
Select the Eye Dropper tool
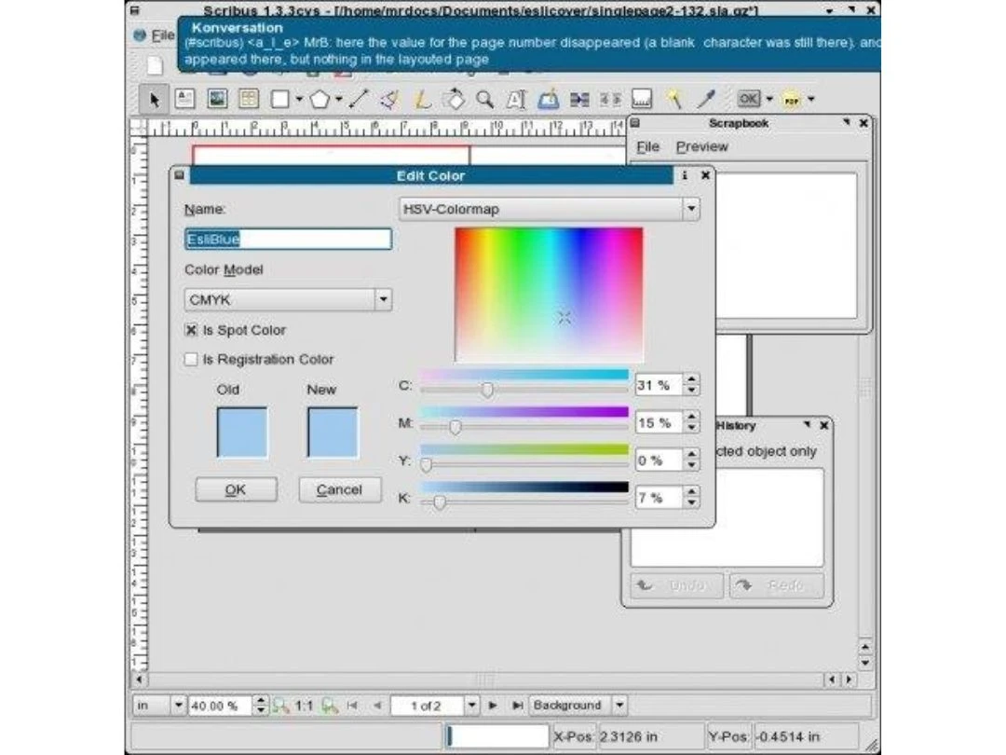click(x=707, y=99)
